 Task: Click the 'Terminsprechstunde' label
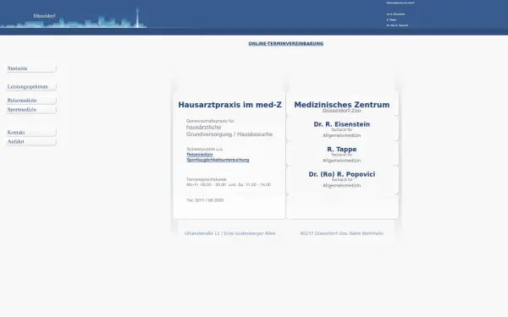pyautogui.click(x=207, y=179)
